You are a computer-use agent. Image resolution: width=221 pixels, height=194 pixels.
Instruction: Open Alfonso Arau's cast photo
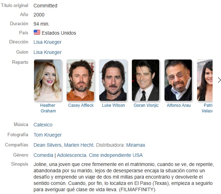tap(178, 80)
